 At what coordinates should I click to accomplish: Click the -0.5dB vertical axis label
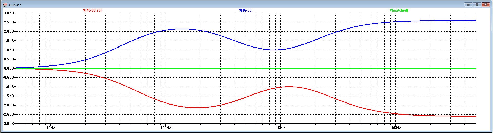(x=8, y=77)
